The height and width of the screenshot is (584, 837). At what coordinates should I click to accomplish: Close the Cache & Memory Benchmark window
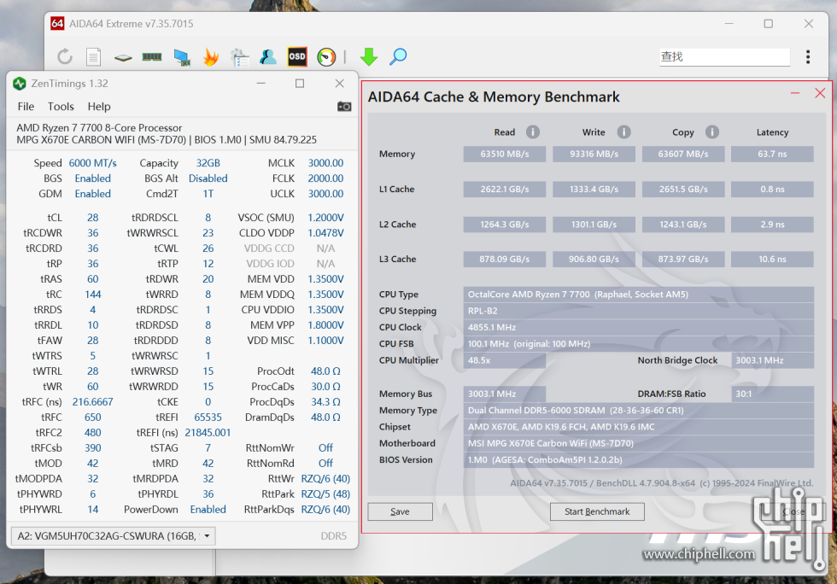820,93
